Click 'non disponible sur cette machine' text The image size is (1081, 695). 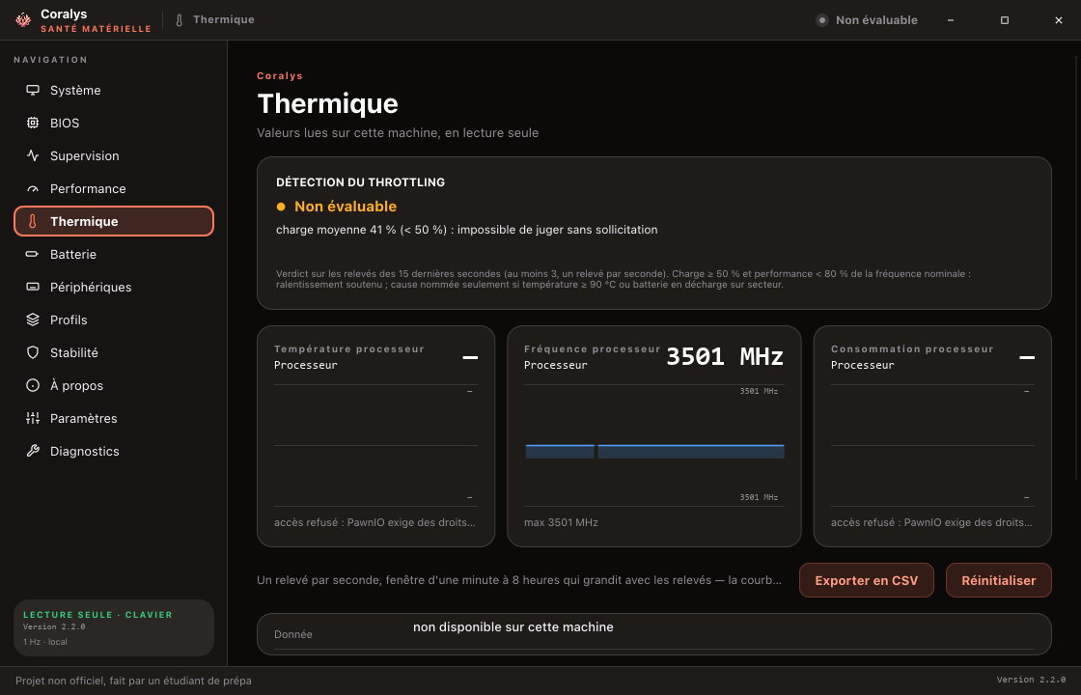tap(513, 626)
